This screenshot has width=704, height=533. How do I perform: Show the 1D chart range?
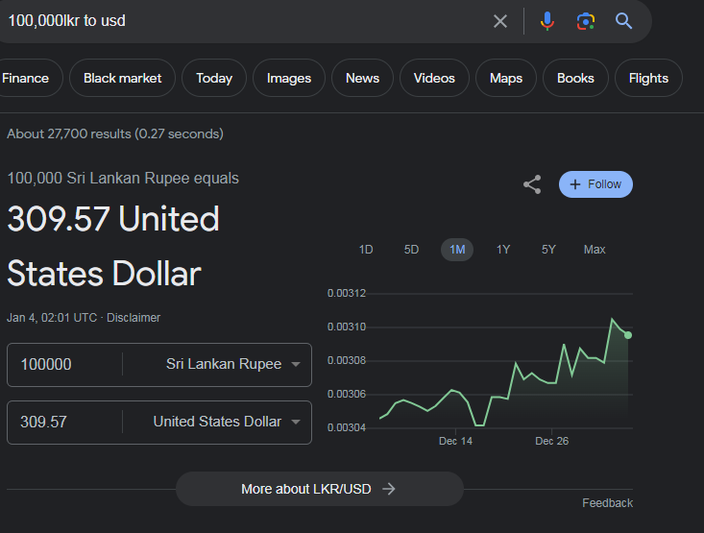pyautogui.click(x=366, y=250)
